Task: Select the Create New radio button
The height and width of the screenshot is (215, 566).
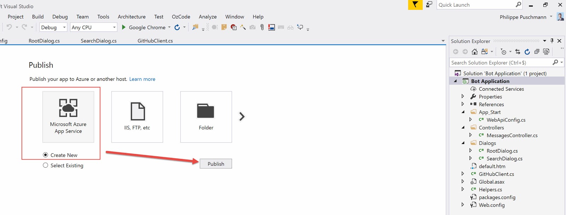Action: pyautogui.click(x=45, y=155)
